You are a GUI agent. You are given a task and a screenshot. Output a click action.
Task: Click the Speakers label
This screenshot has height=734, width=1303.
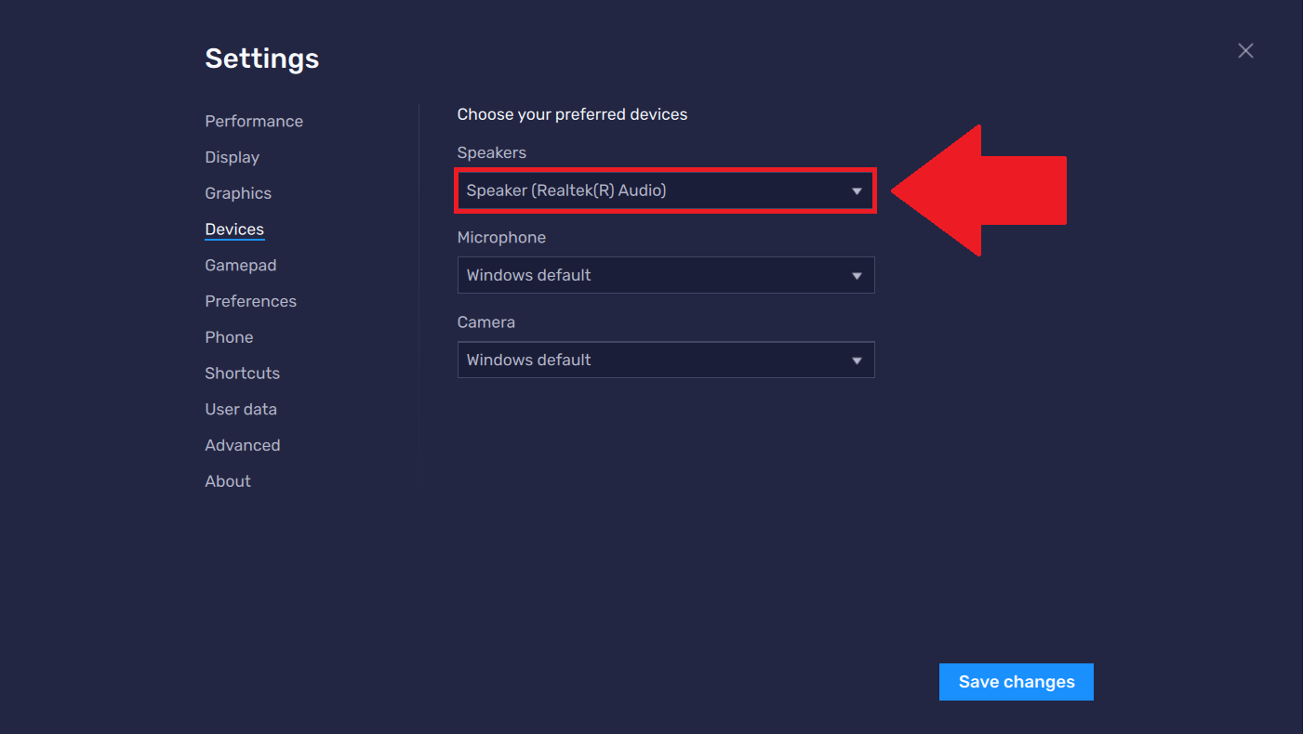491,153
